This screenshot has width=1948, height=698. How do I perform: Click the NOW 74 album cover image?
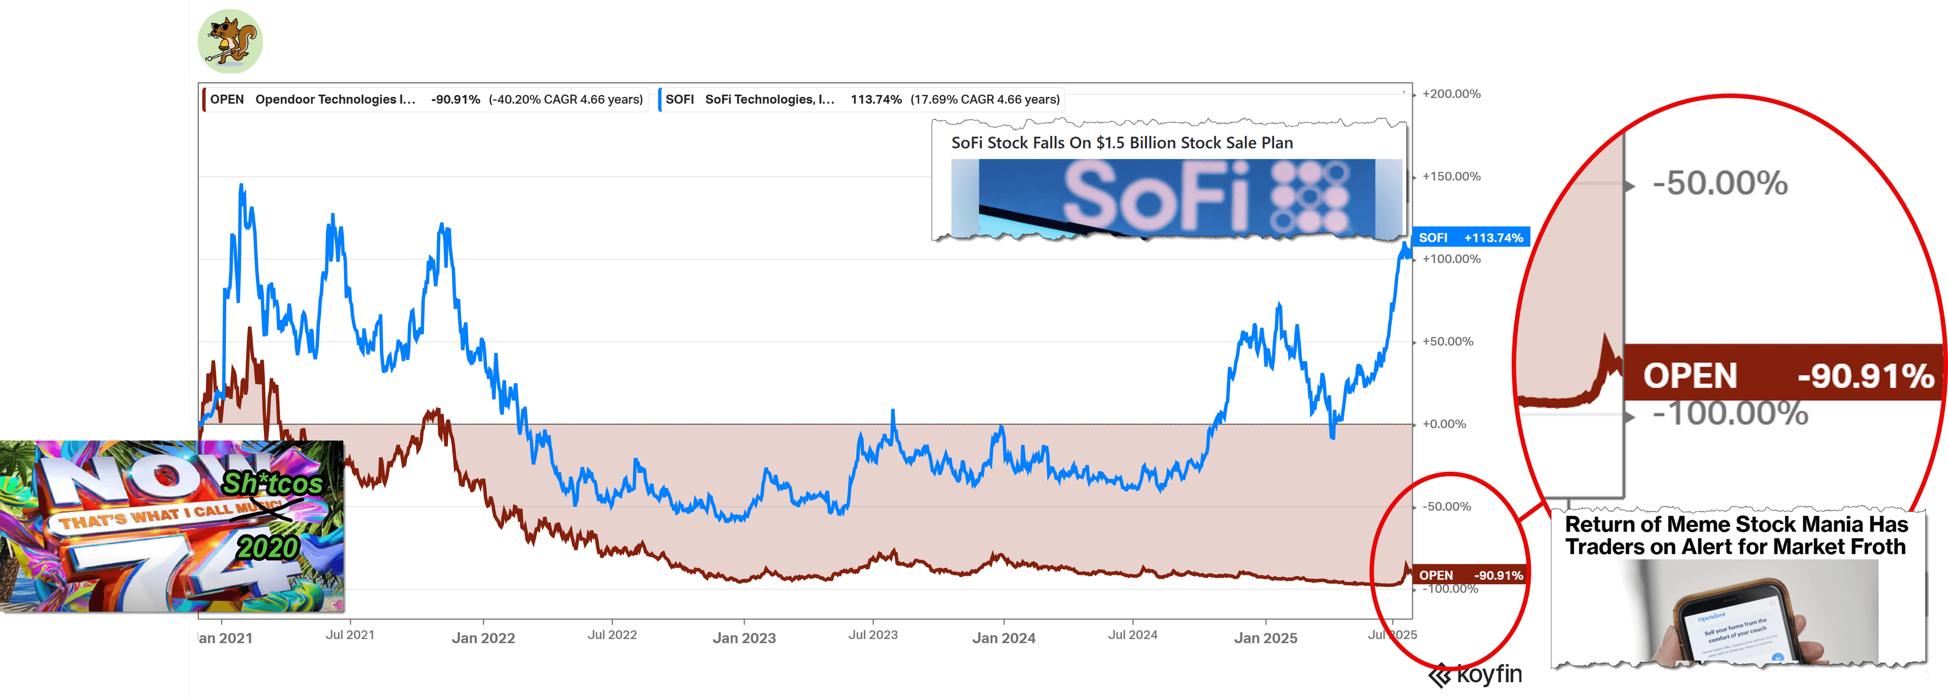[172, 527]
